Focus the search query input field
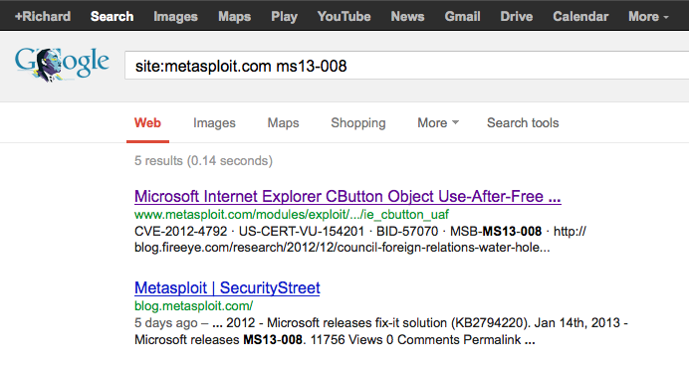This screenshot has height=367, width=689. click(x=407, y=66)
